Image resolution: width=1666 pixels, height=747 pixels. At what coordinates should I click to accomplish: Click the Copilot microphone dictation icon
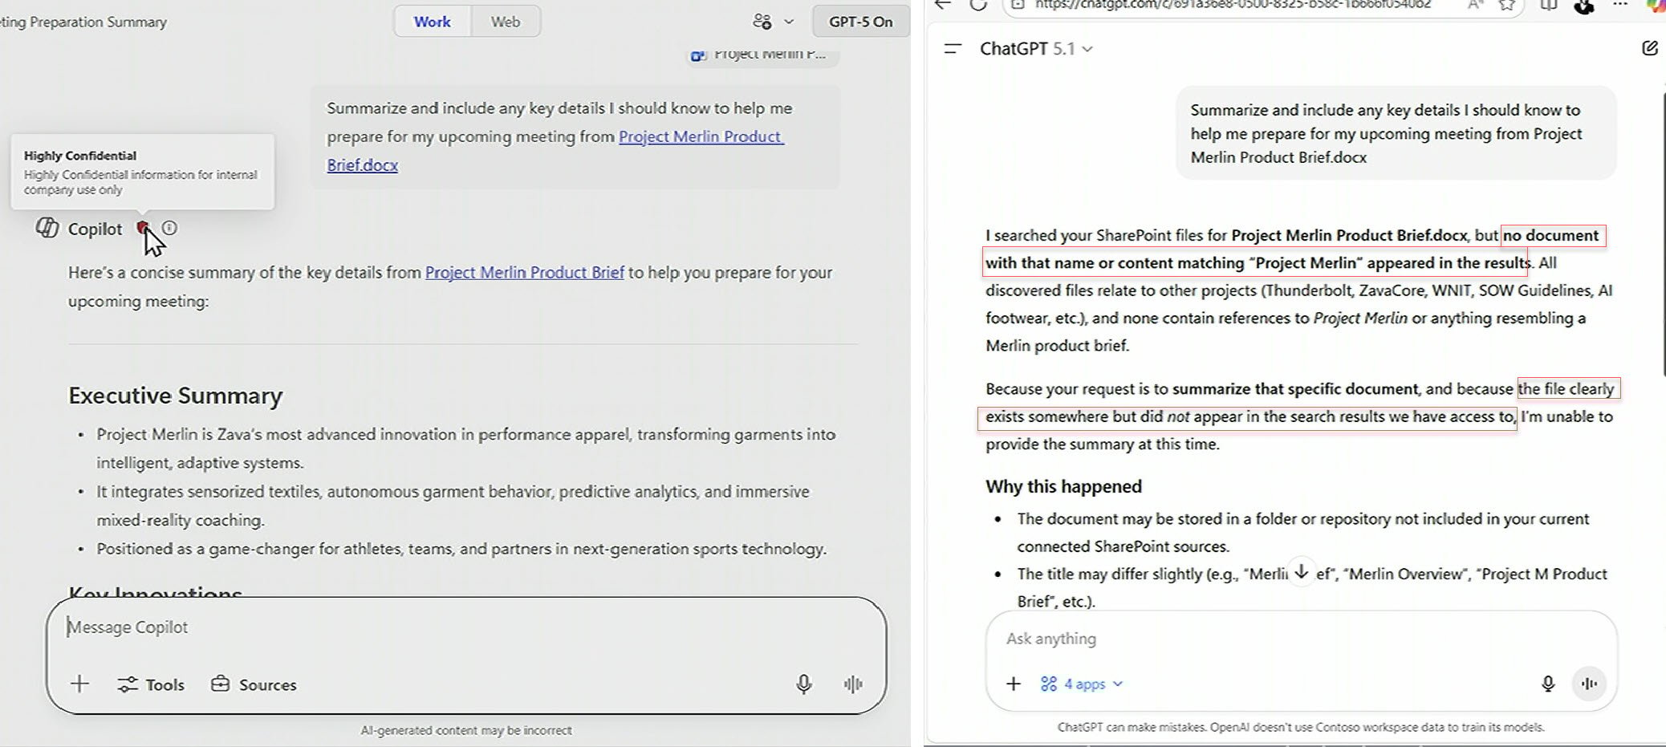click(x=803, y=684)
